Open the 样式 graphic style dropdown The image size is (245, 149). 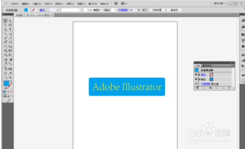tap(116, 10)
